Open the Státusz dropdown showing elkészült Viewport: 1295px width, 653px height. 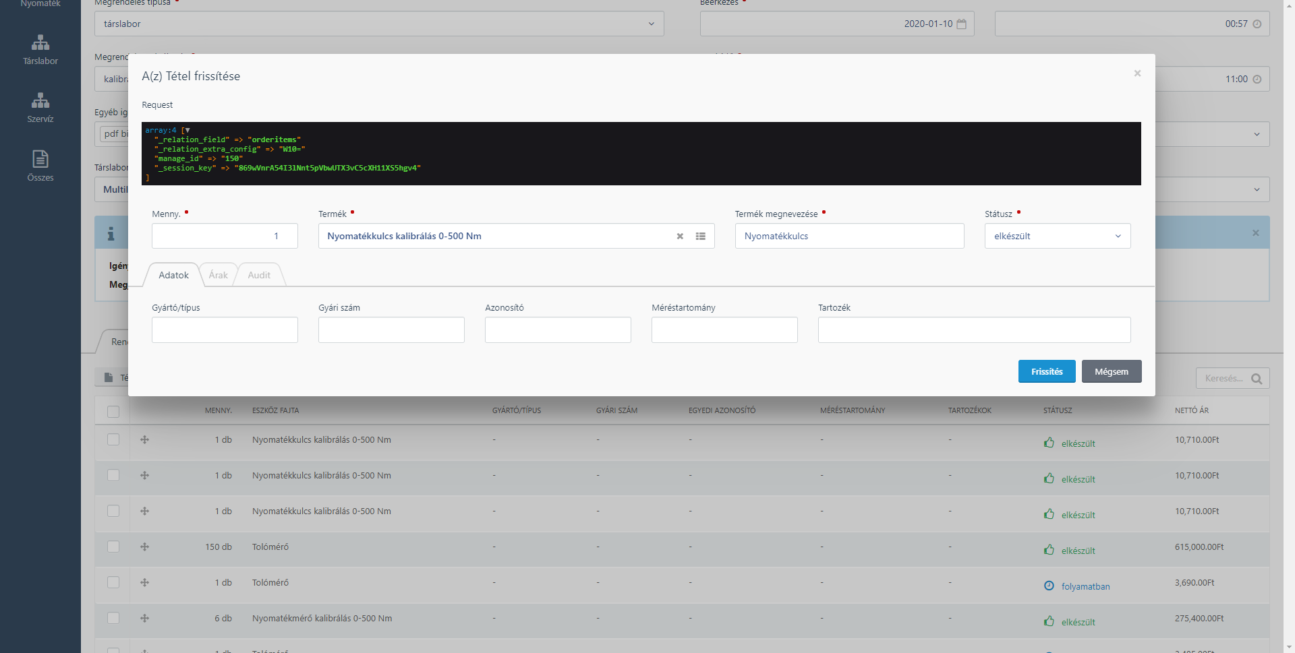[1056, 236]
